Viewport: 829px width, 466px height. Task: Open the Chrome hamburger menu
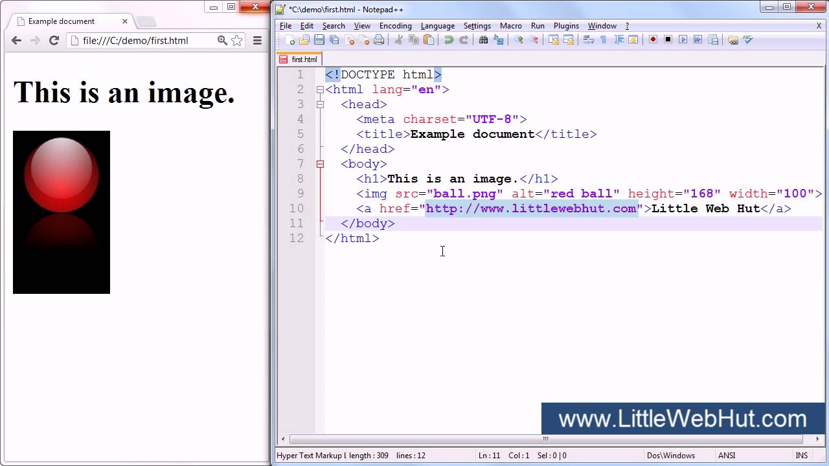257,40
